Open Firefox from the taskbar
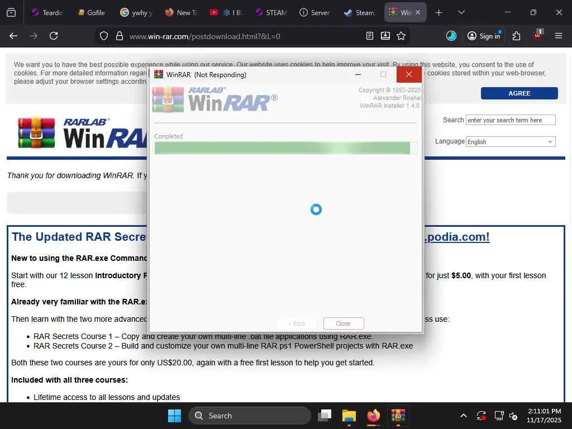This screenshot has width=572, height=429. (x=374, y=416)
